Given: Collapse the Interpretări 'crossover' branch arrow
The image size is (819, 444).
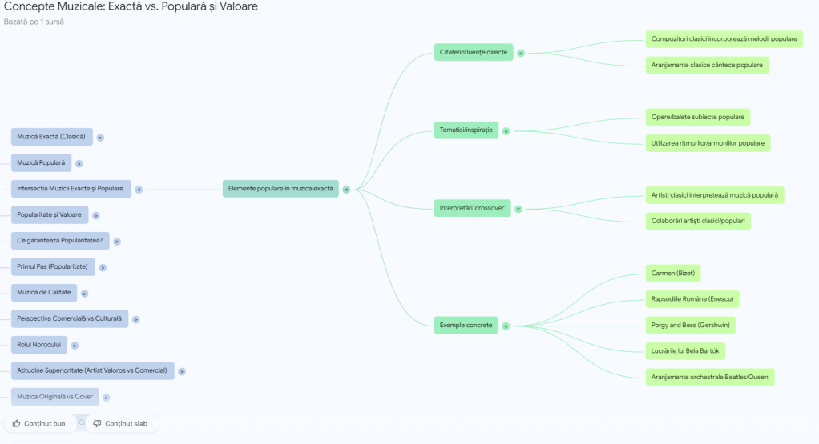Looking at the screenshot, I should point(518,209).
